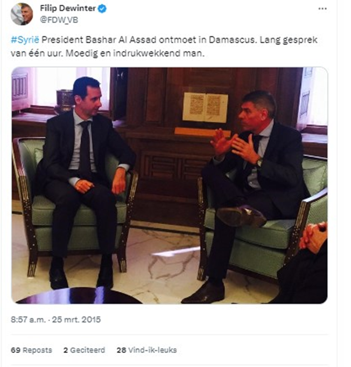Open the tweet's more options ellipsis menu
The image size is (351, 367).
point(322,9)
